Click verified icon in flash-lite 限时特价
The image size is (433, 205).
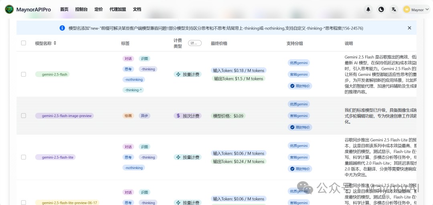[x=292, y=169]
